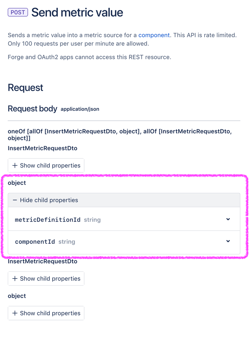Click the plus icon on second Show child properties button
The image size is (251, 338).
(14, 278)
